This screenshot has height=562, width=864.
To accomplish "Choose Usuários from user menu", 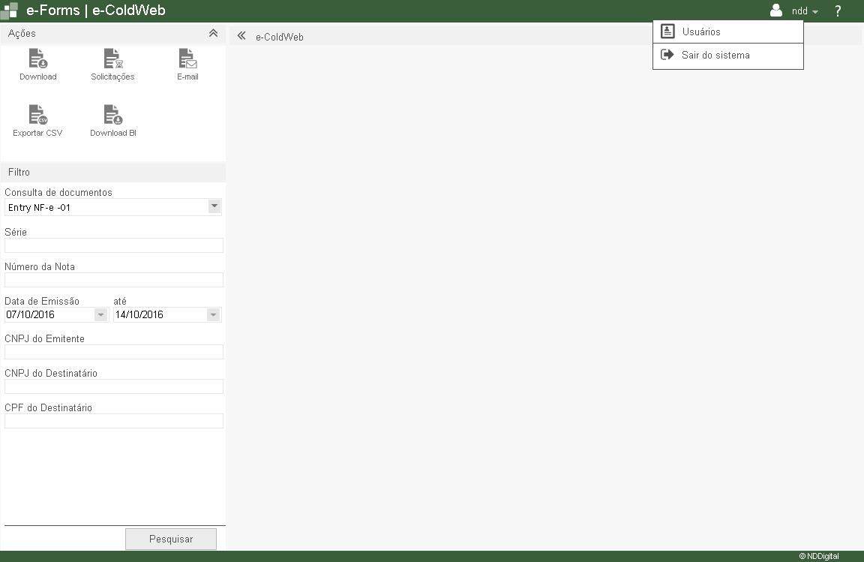I will coord(728,32).
